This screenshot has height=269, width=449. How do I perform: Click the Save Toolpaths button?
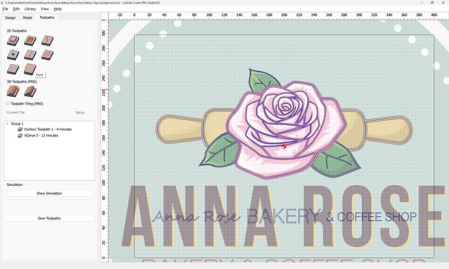point(49,218)
